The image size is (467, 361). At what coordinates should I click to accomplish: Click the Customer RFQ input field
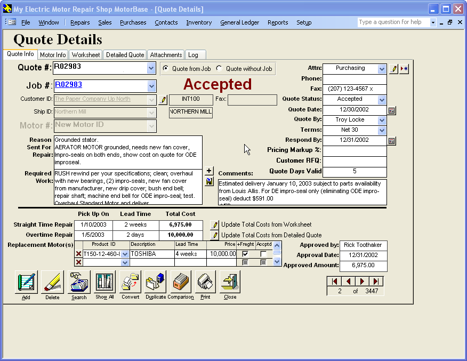[x=355, y=161]
